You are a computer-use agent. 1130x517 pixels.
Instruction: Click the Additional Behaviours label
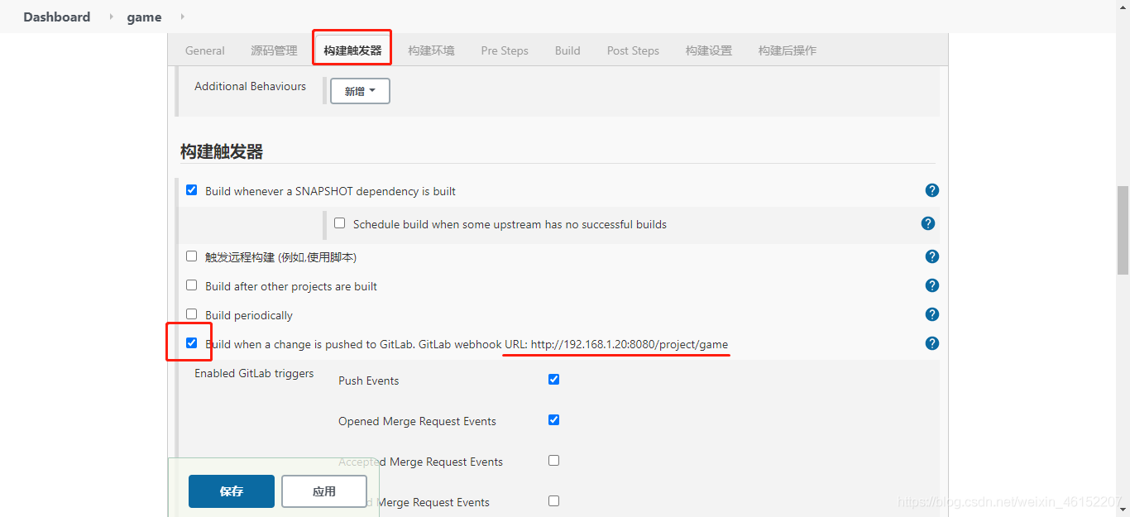point(250,86)
